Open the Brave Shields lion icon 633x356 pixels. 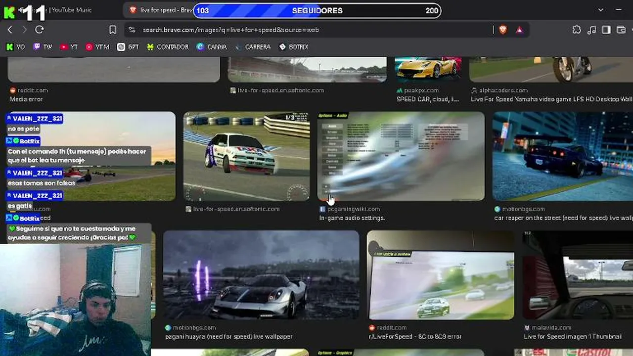point(503,30)
